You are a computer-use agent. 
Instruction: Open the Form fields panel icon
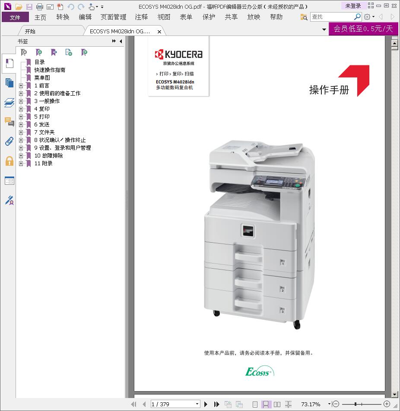10,180
